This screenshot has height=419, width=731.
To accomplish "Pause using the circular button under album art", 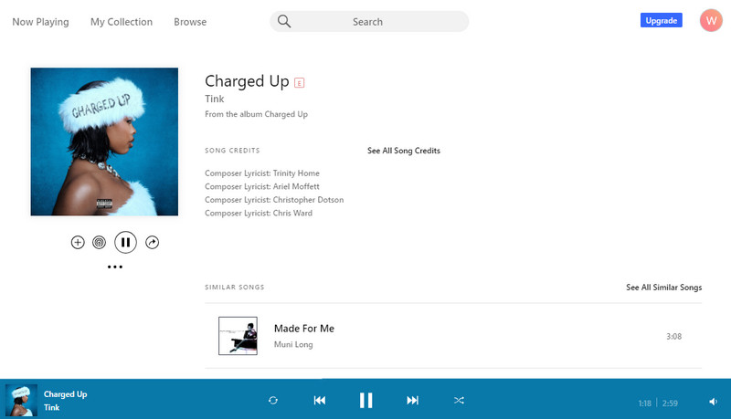I will (125, 242).
